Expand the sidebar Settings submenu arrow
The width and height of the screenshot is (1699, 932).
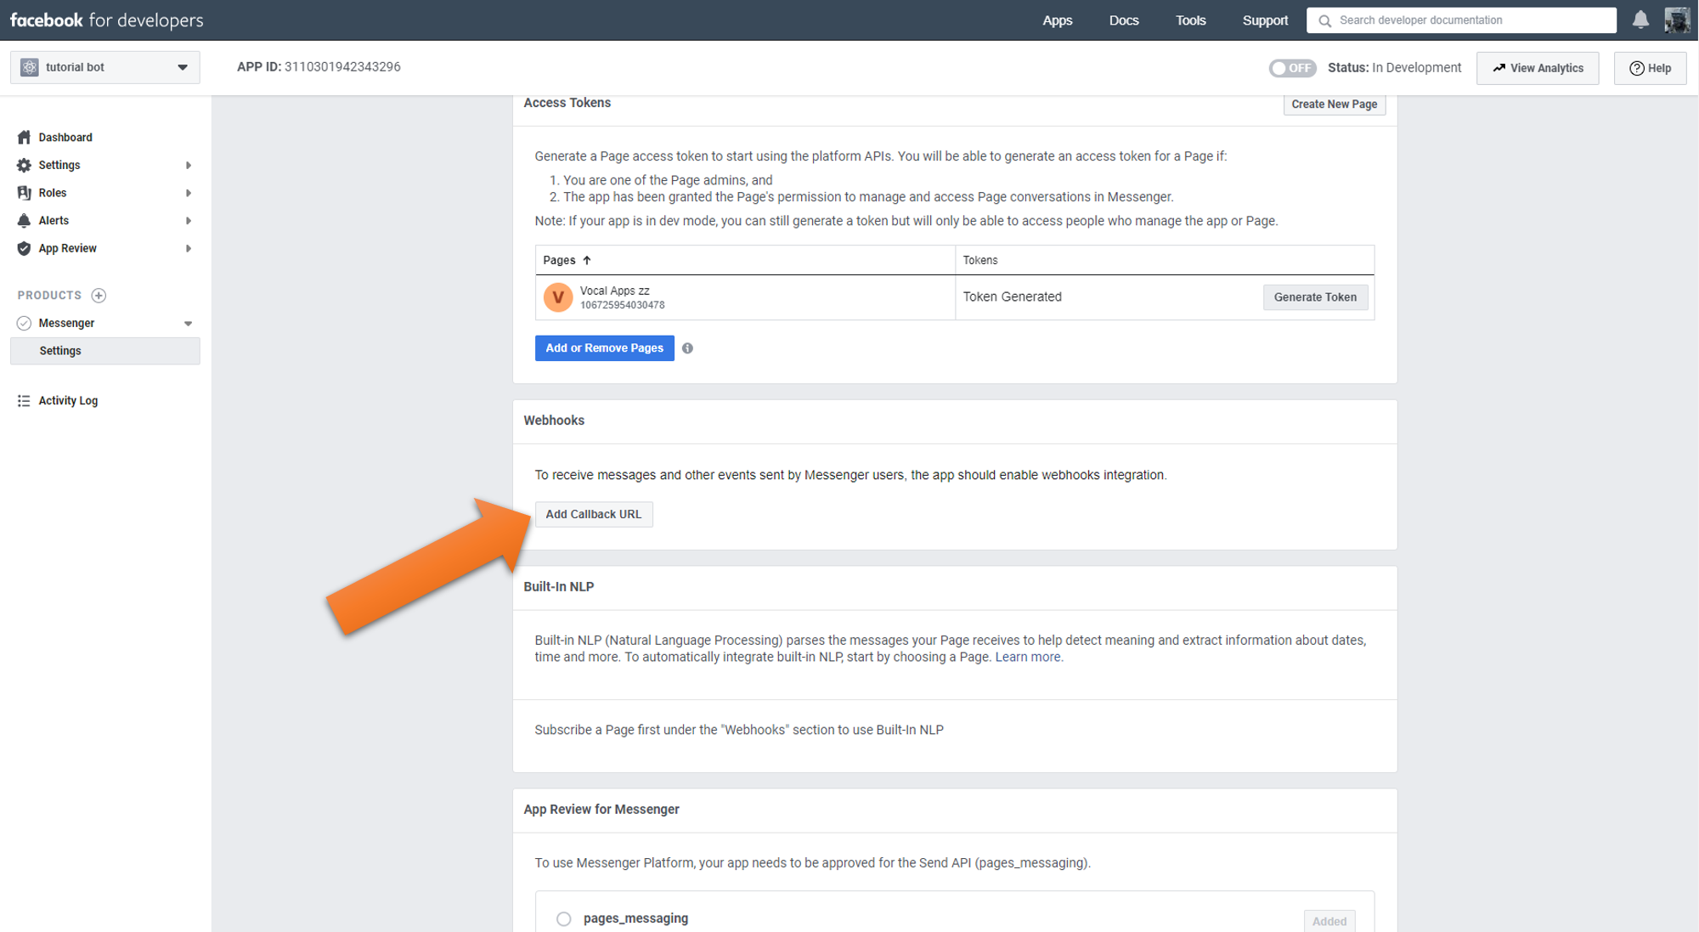point(189,165)
